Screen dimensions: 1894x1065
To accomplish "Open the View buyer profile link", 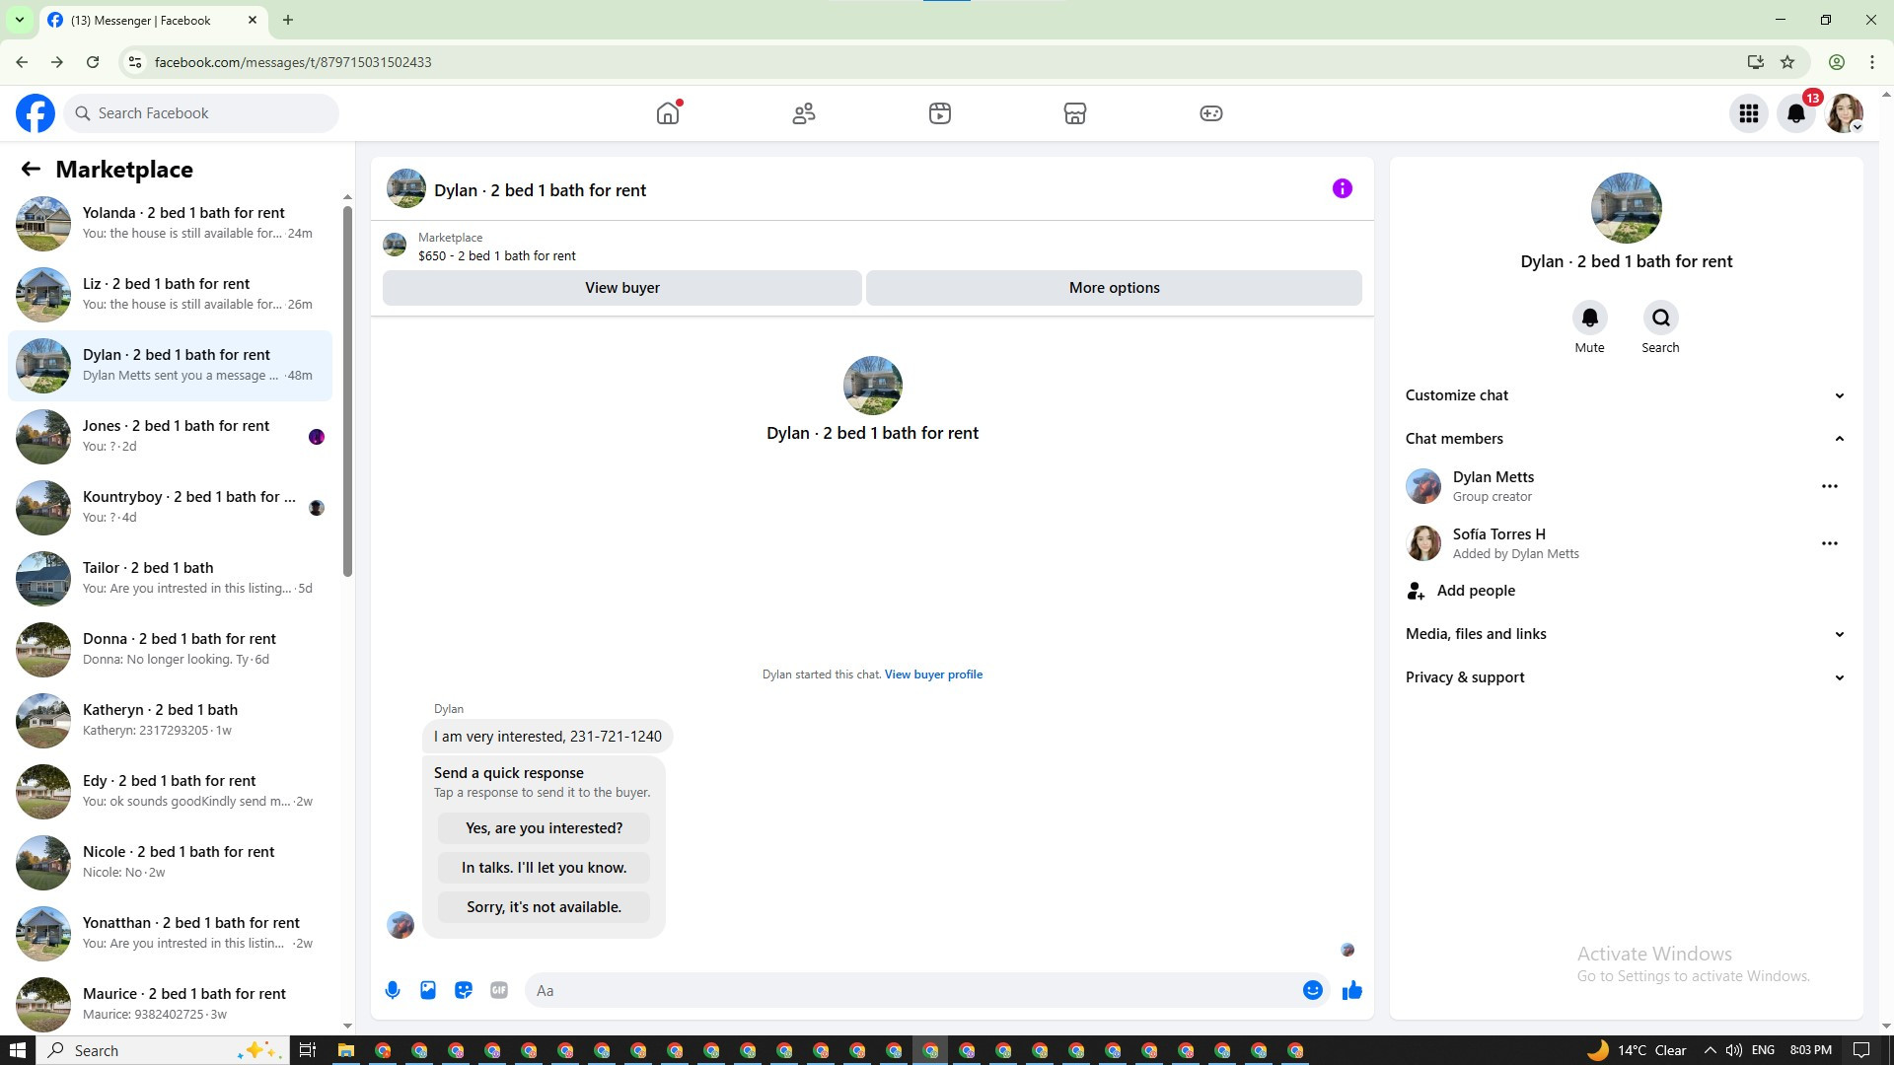I will [x=933, y=674].
